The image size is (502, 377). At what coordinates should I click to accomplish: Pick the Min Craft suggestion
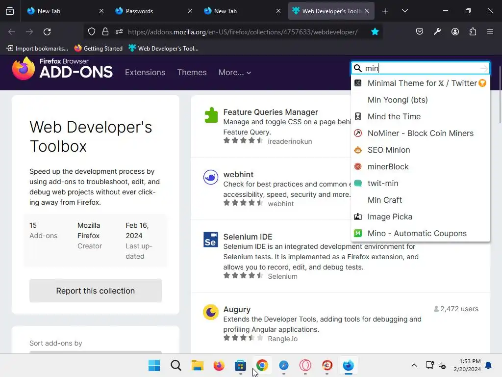pos(420,200)
